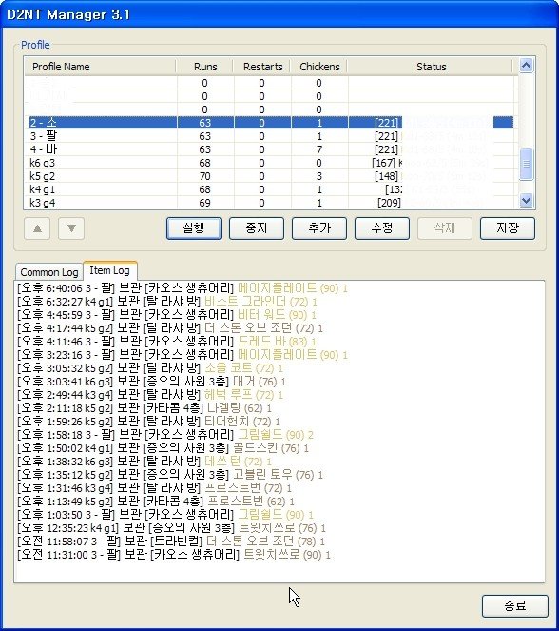
Task: Click log entry at 오전 11:58:07
Action: coord(171,541)
